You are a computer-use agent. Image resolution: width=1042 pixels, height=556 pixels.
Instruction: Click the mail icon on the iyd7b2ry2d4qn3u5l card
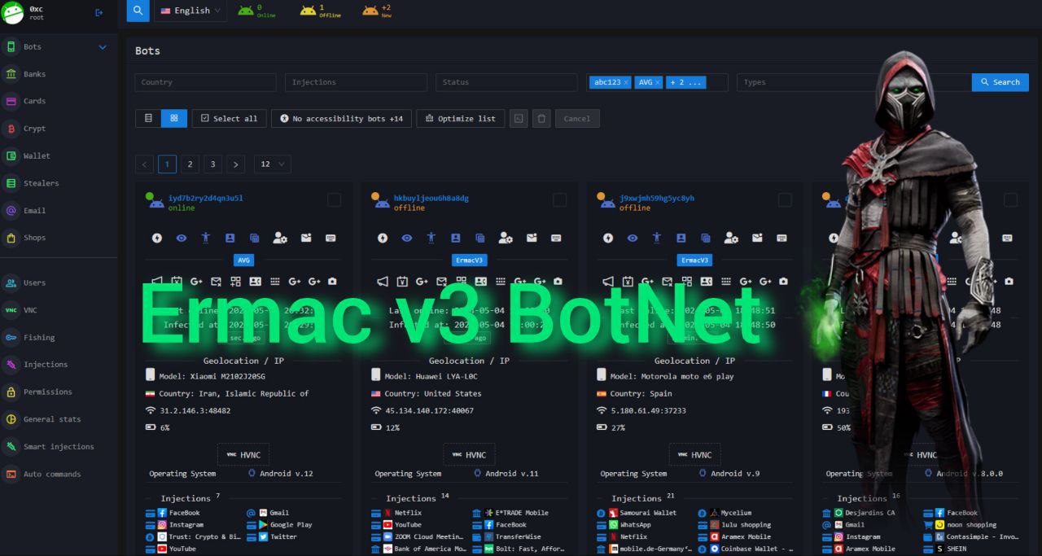click(306, 238)
